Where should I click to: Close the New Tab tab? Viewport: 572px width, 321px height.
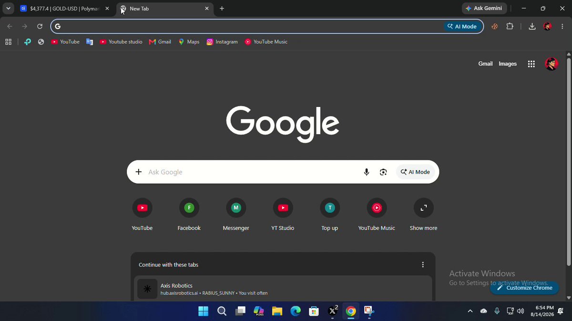(207, 9)
